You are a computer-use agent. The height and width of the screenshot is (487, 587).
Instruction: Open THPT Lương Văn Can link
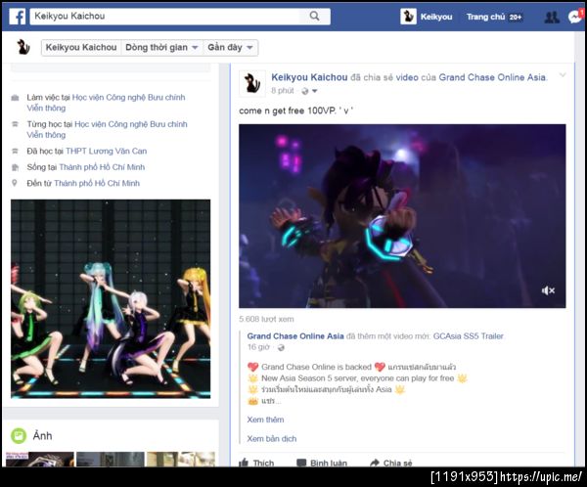[x=106, y=152]
